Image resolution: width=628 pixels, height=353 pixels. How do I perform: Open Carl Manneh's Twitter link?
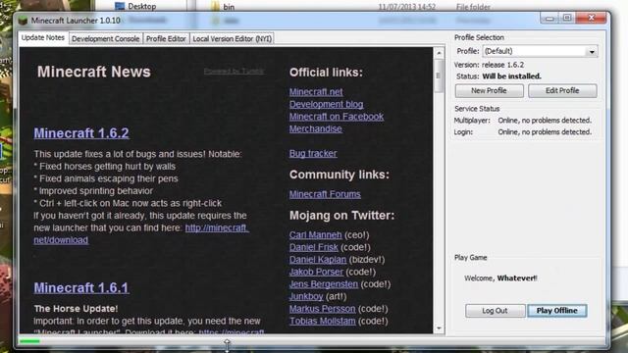(x=316, y=235)
